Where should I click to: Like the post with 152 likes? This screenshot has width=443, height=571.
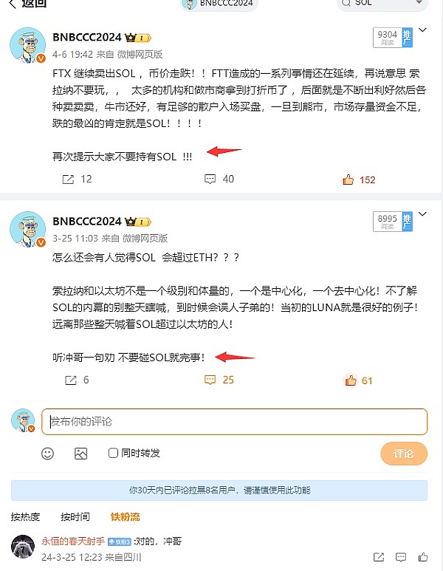pyautogui.click(x=348, y=179)
